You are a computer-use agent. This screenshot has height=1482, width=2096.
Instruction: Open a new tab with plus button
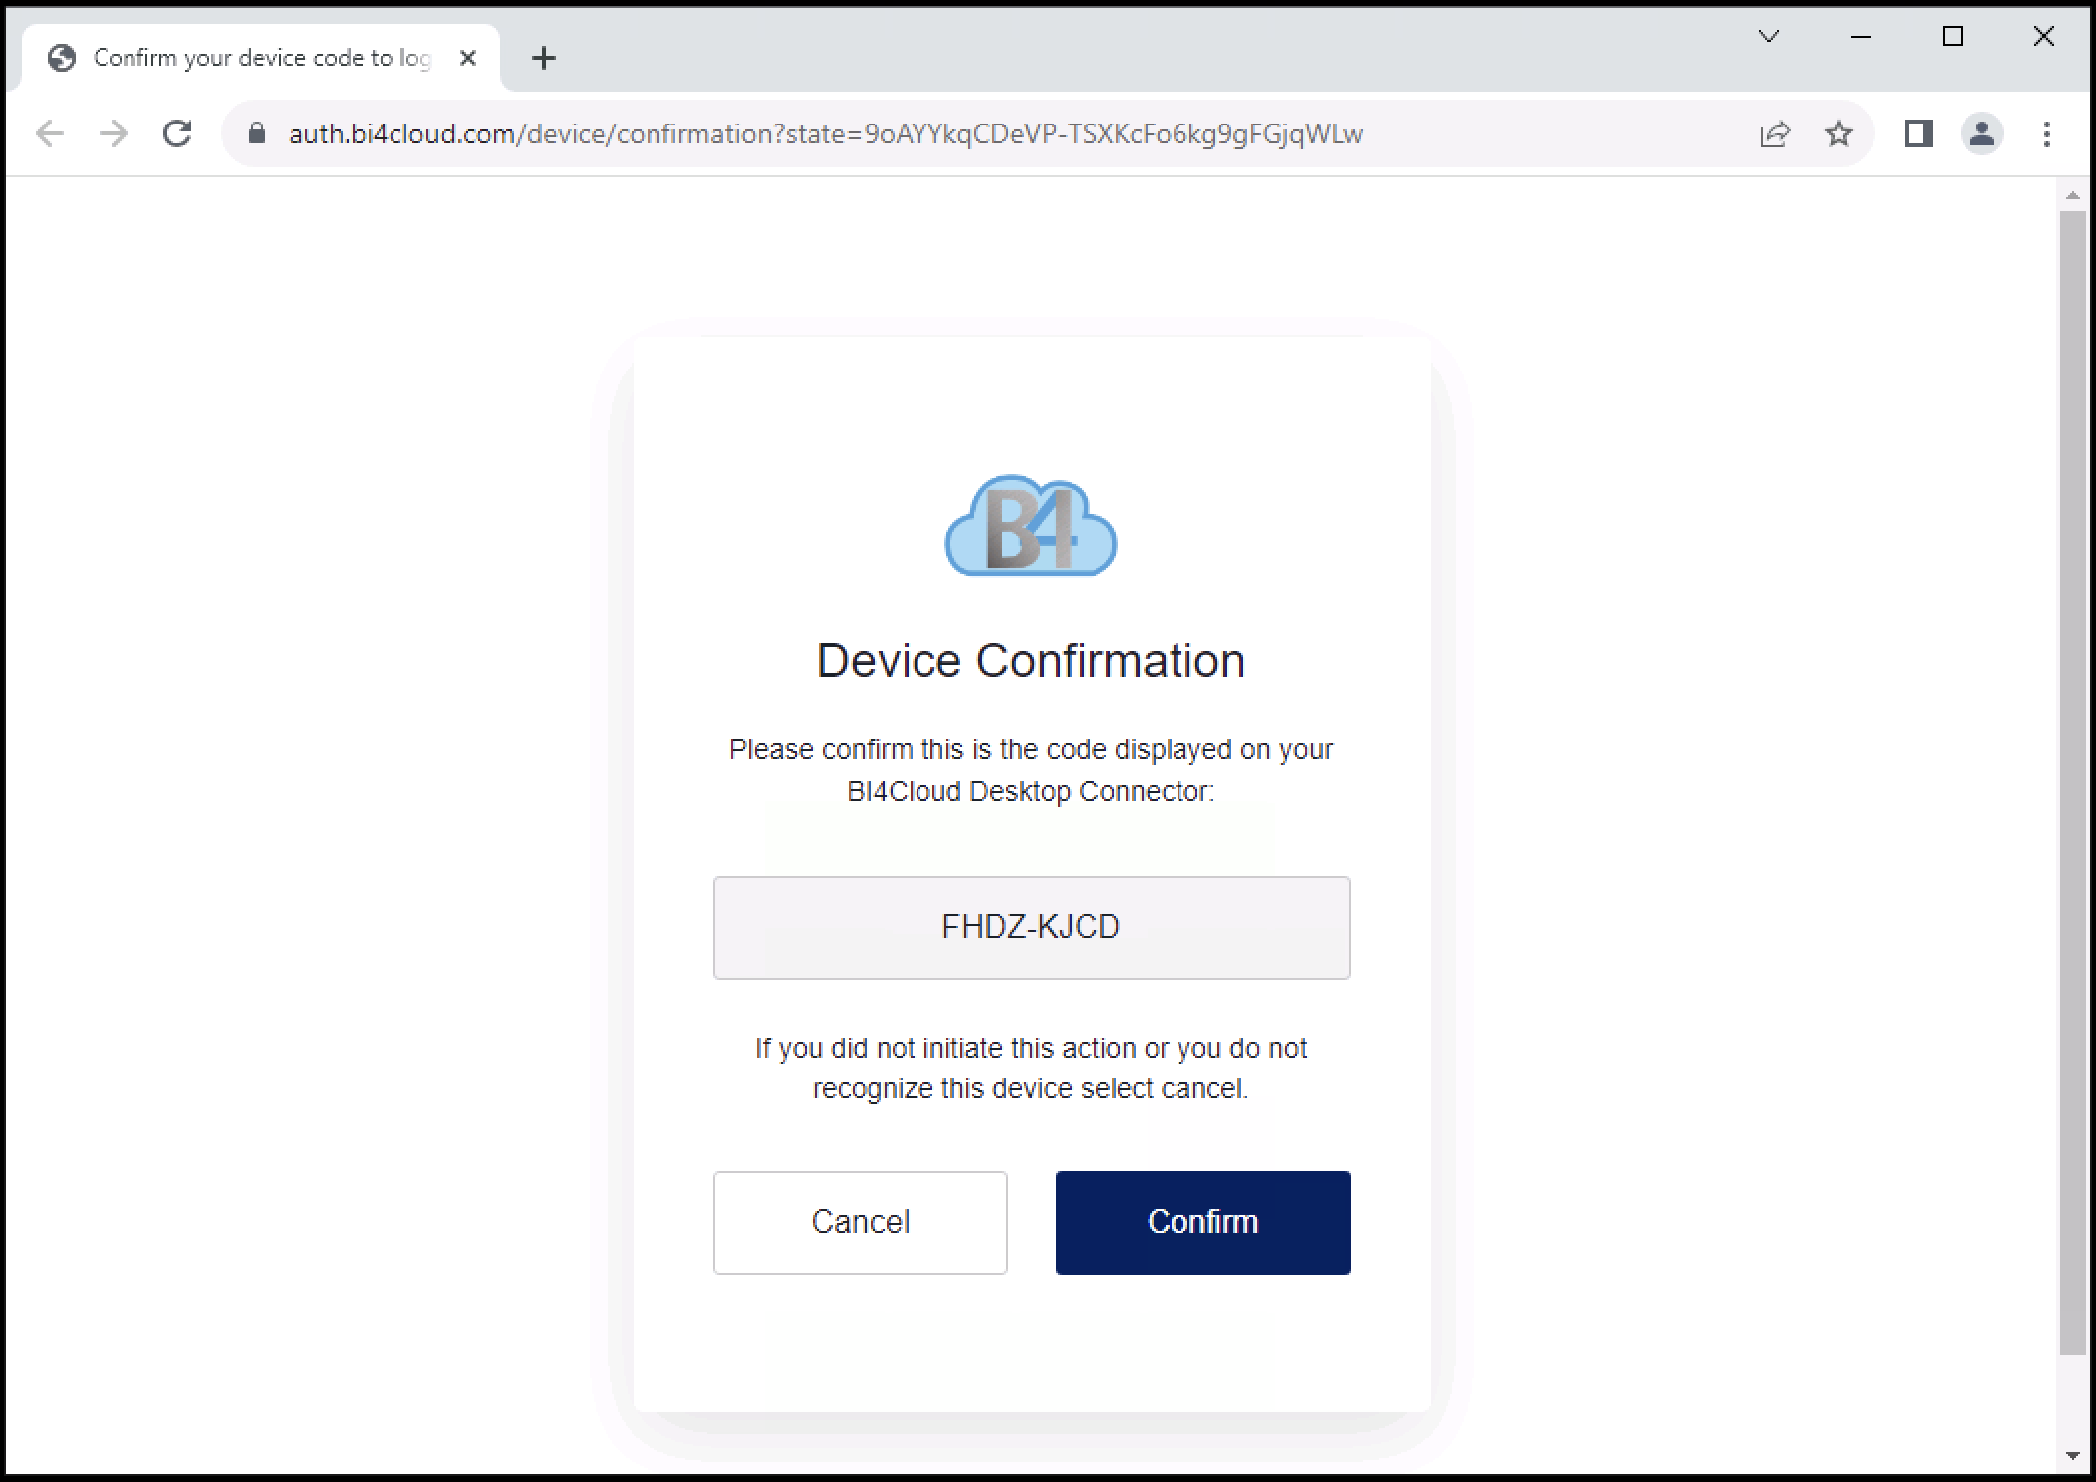point(544,58)
